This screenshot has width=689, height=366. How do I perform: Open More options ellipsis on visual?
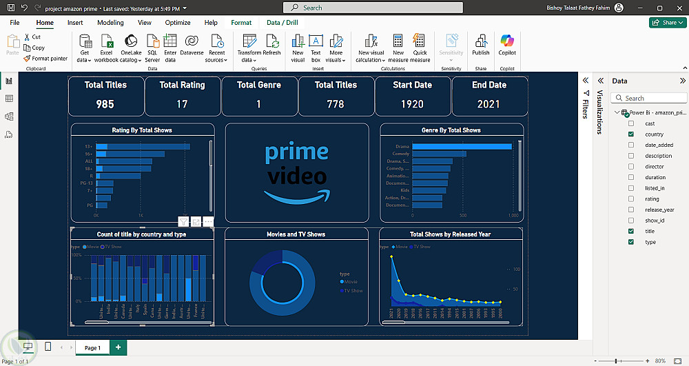point(208,222)
